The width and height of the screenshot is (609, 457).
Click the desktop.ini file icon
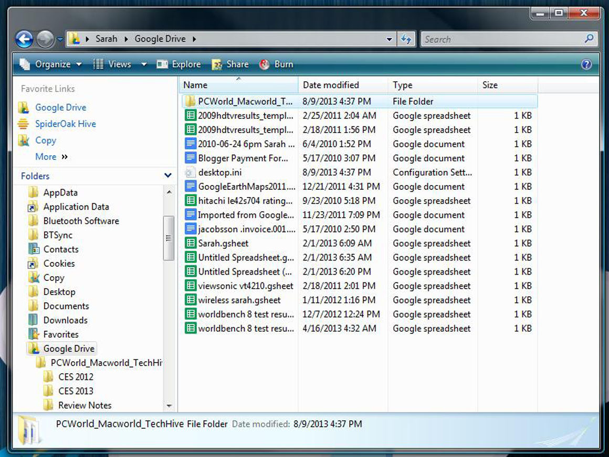pyautogui.click(x=190, y=172)
